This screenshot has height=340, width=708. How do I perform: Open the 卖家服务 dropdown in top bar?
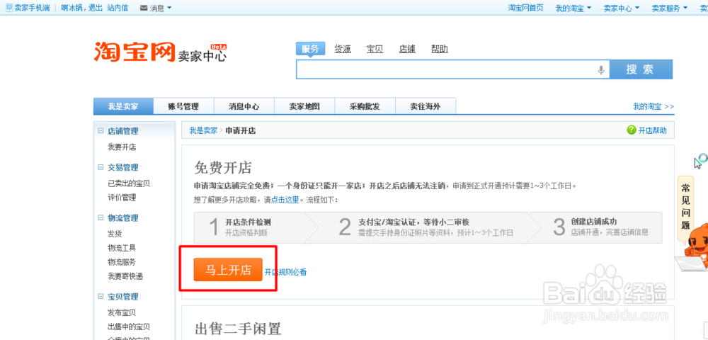coord(670,8)
